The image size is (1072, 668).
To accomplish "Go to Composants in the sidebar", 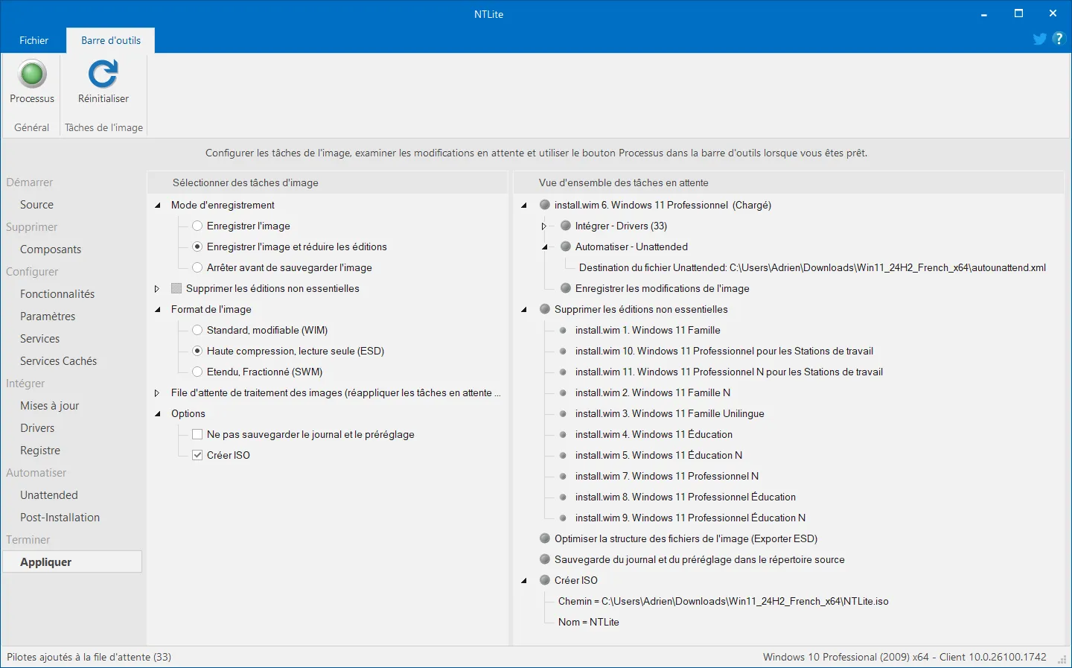I will (x=51, y=249).
